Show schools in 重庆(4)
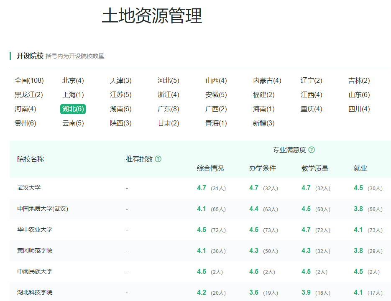 click(312, 109)
